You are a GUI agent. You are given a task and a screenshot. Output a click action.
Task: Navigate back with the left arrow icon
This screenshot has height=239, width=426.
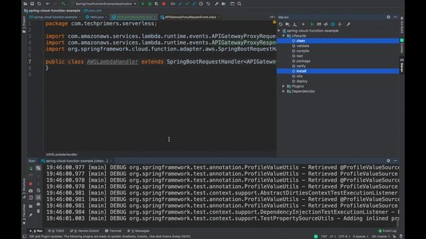coord(48,4)
